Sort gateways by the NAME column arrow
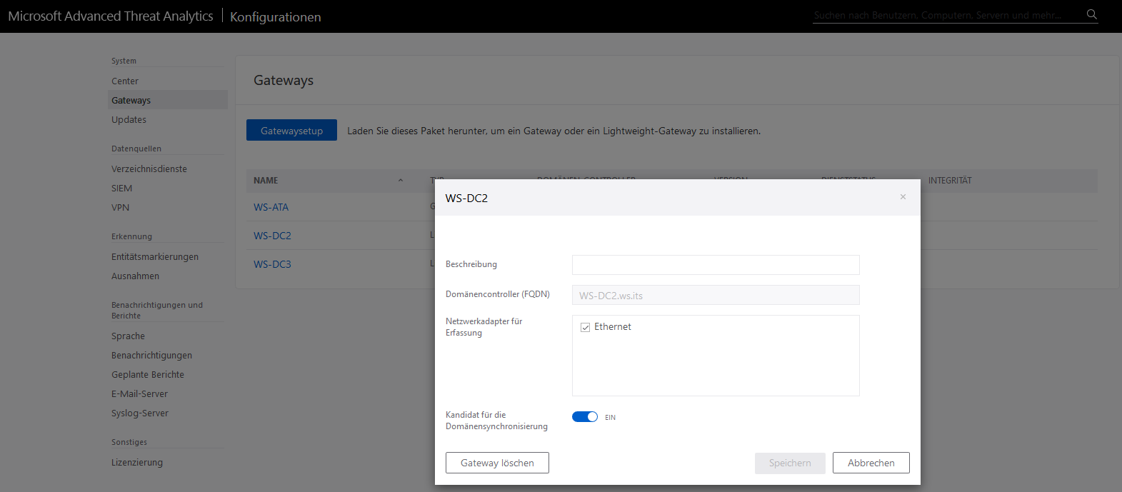The width and height of the screenshot is (1122, 492). [401, 181]
